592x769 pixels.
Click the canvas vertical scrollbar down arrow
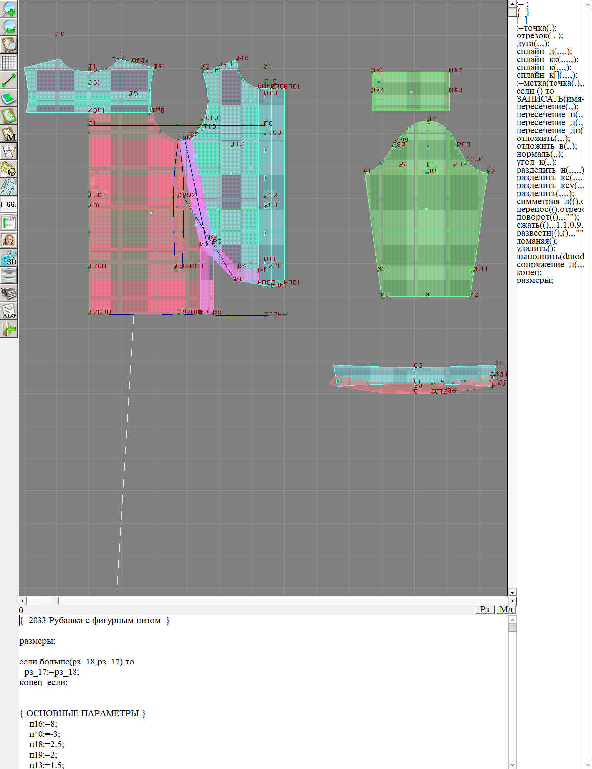[512, 592]
